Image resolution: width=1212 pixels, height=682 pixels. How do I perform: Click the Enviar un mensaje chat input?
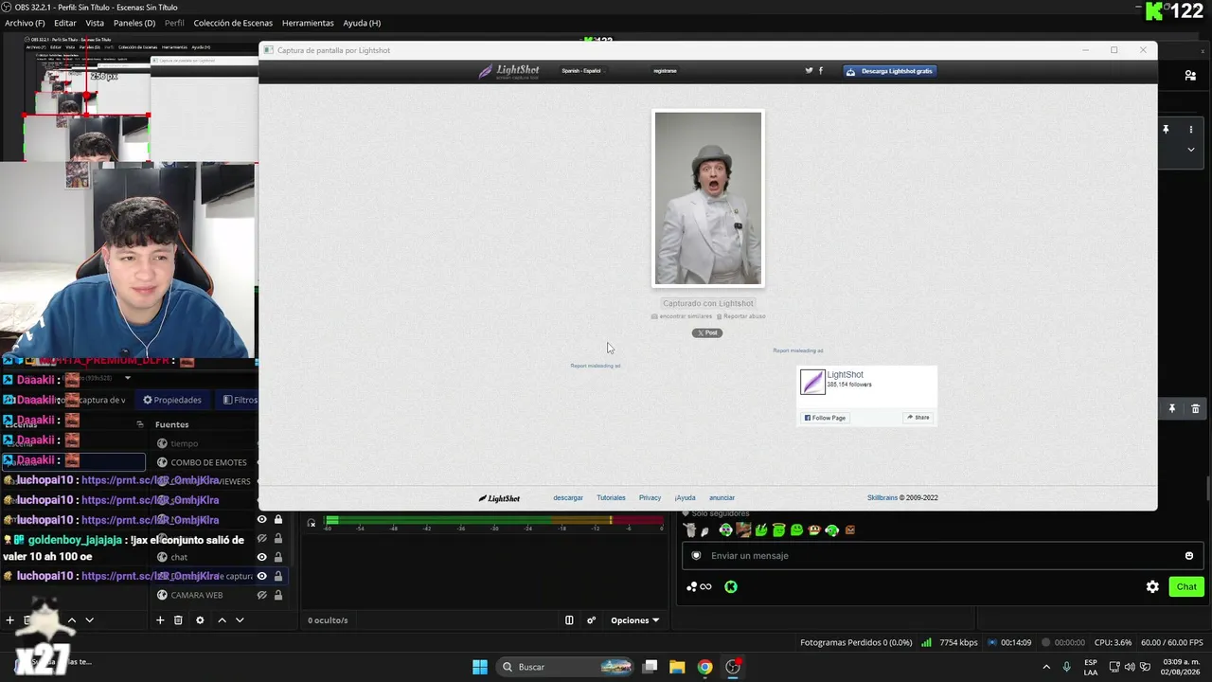(x=942, y=556)
